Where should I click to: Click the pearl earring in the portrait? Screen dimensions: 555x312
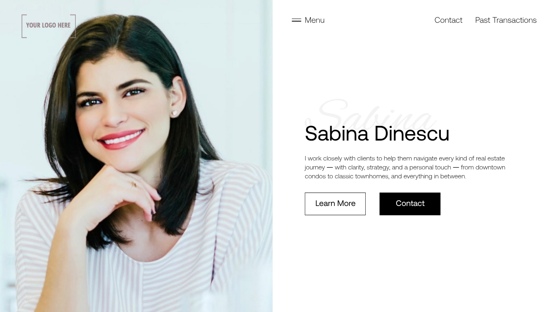coord(175,113)
